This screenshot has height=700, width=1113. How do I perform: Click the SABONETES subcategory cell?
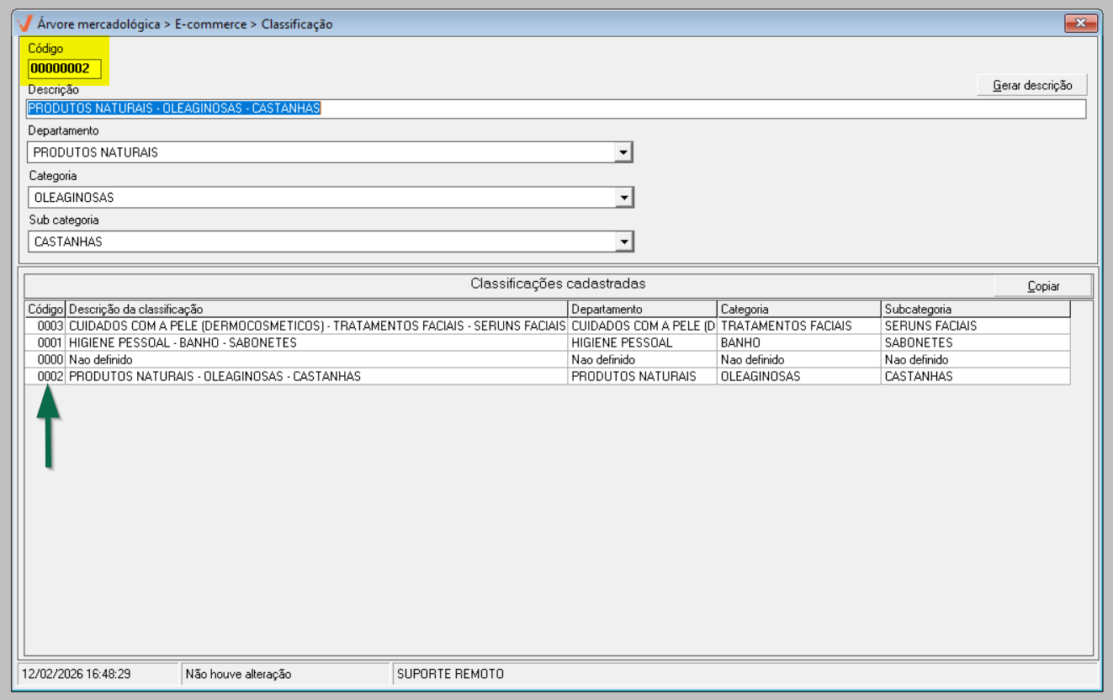(x=919, y=343)
